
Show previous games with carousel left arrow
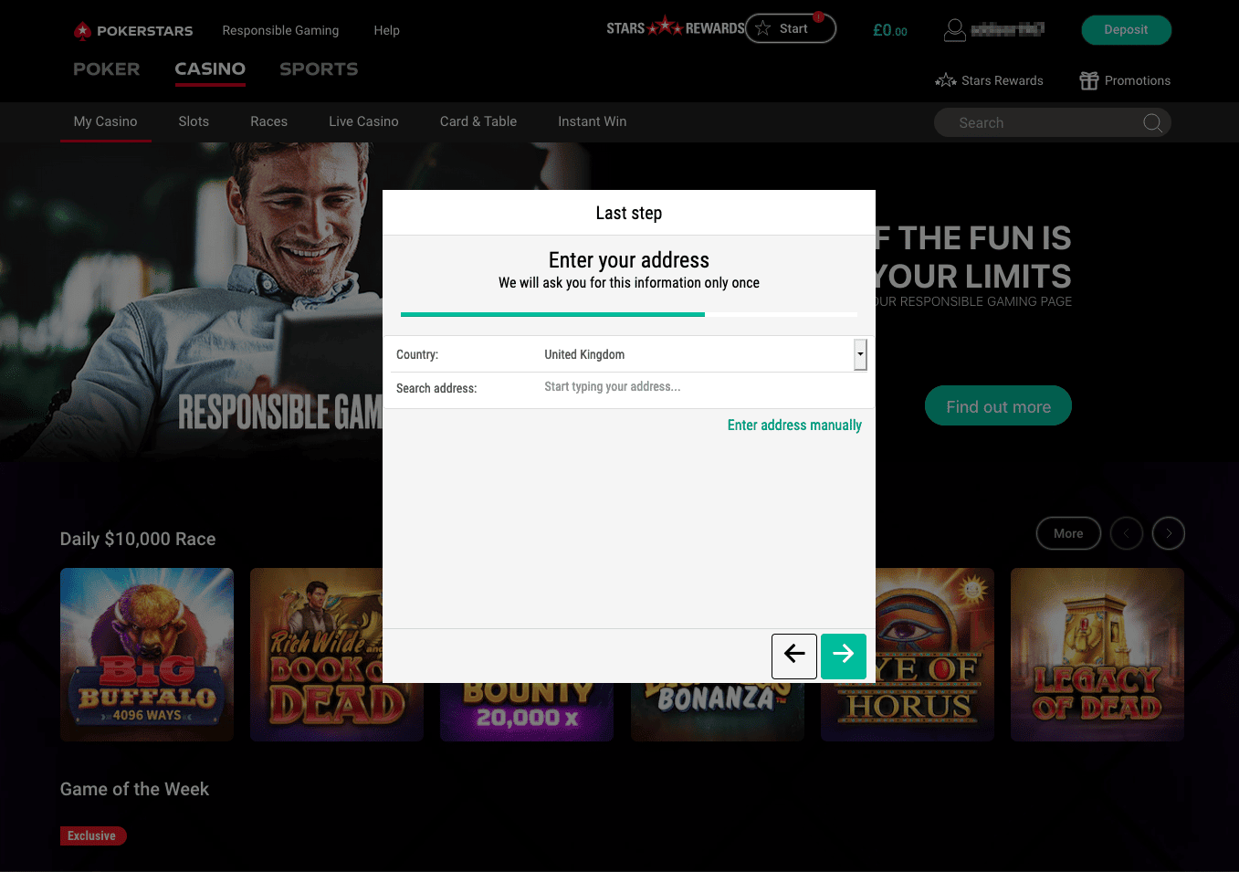1127,533
